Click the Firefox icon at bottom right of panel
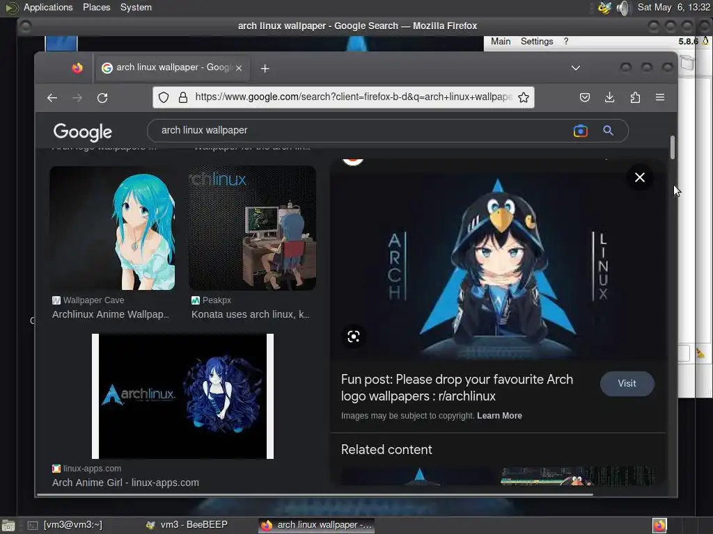Image resolution: width=713 pixels, height=534 pixels. click(x=659, y=526)
